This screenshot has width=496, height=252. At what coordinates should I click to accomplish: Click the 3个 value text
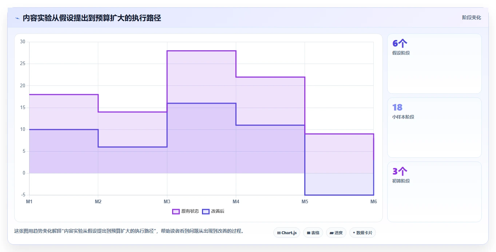coord(400,171)
